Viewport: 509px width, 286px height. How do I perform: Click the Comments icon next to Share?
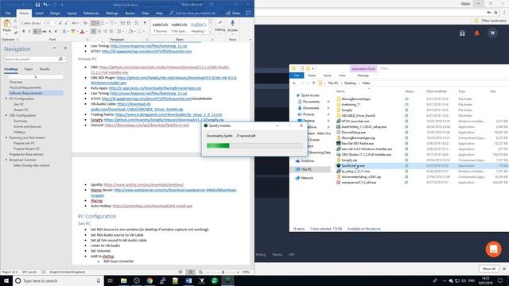pyautogui.click(x=248, y=14)
